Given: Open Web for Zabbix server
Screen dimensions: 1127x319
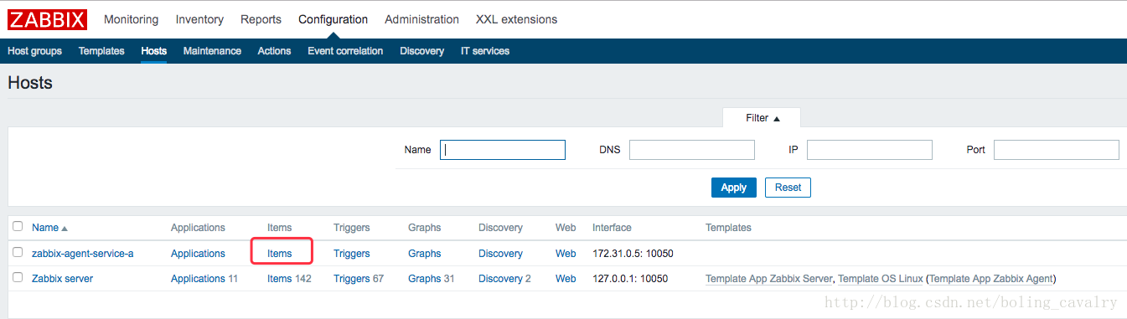Looking at the screenshot, I should click(x=566, y=279).
